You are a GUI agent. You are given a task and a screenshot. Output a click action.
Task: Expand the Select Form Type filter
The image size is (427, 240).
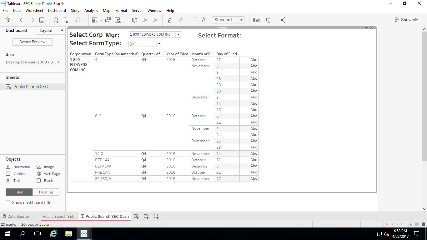coord(159,44)
